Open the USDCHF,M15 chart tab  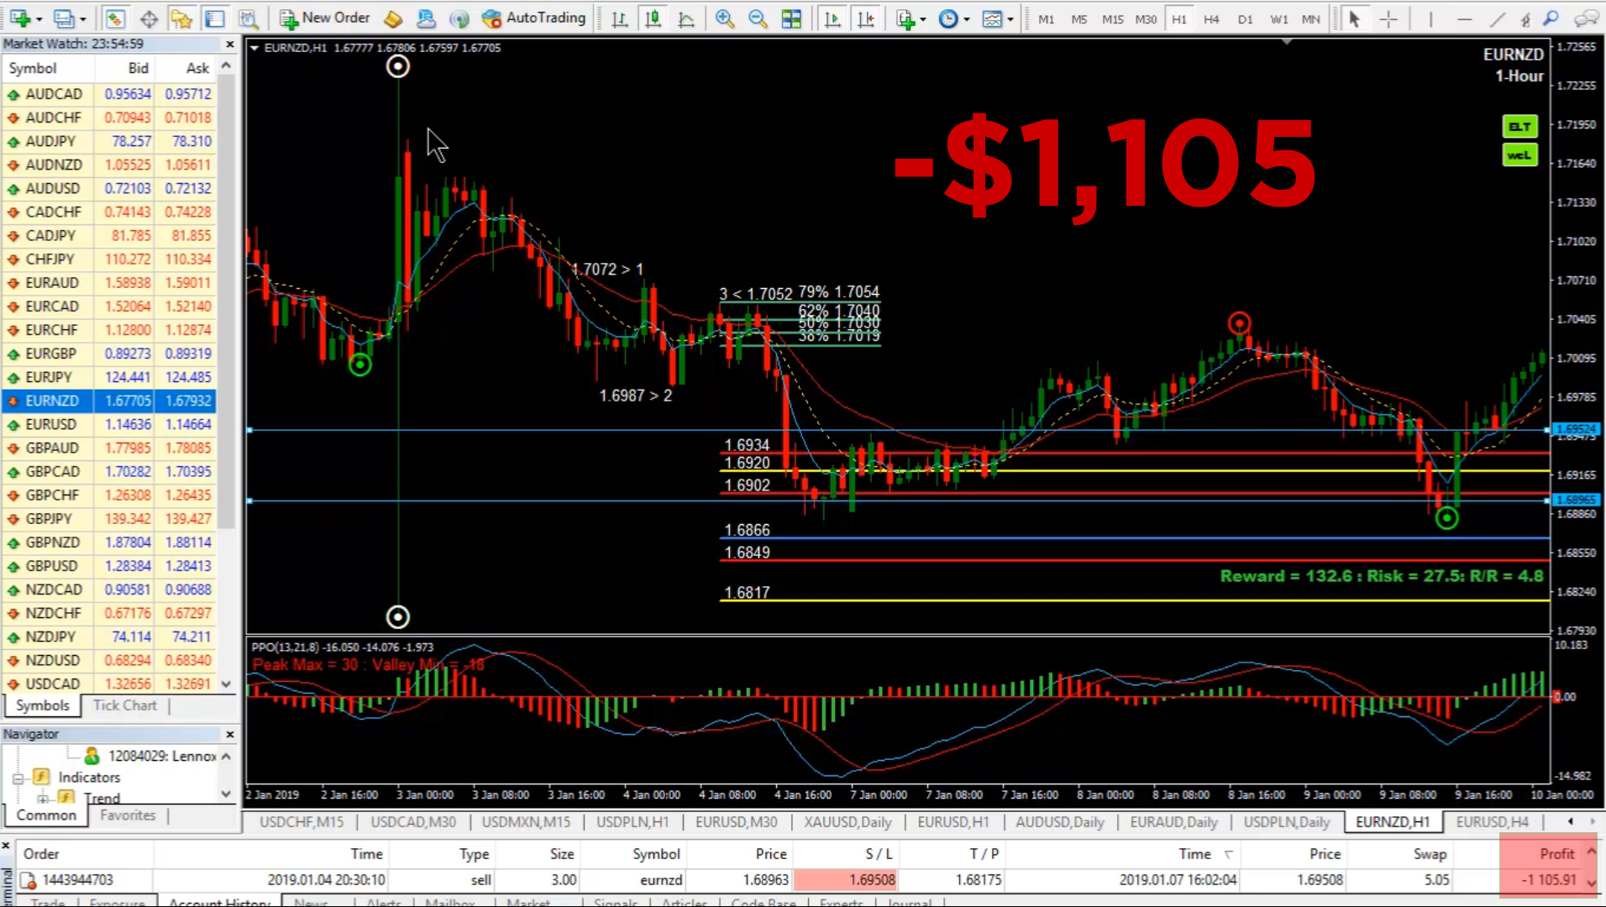click(x=301, y=822)
